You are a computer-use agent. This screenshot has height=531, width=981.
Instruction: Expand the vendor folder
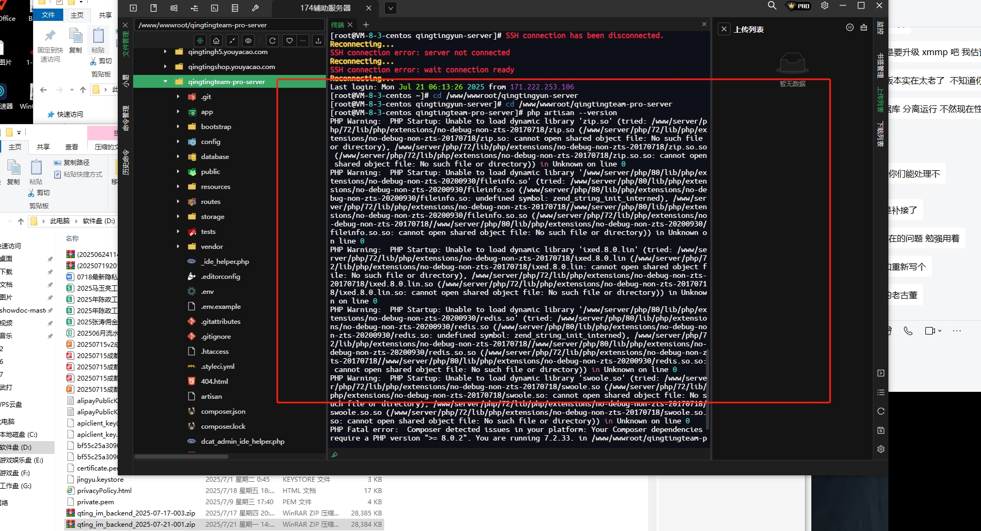[179, 246]
